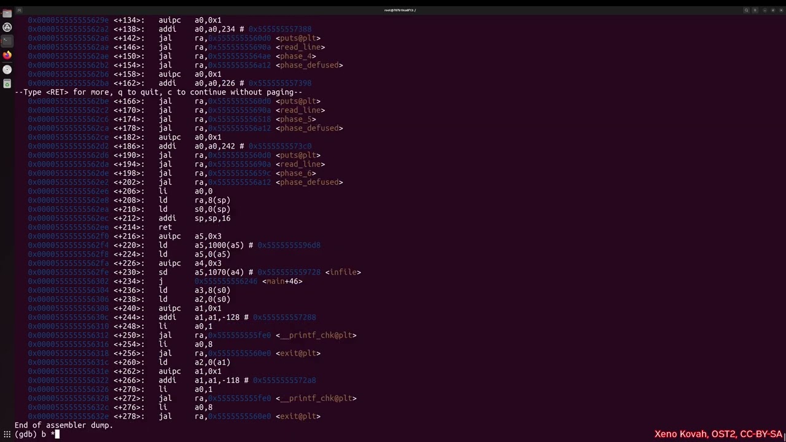
Task: Click the <puts@plt> call at +190
Action: pos(298,155)
